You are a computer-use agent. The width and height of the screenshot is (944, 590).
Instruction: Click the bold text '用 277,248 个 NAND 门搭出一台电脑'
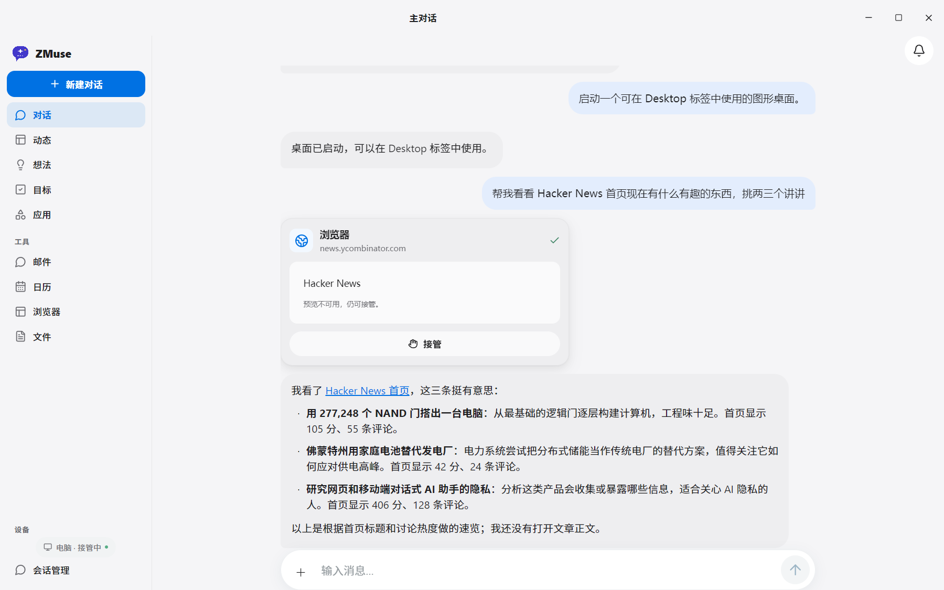pos(394,413)
